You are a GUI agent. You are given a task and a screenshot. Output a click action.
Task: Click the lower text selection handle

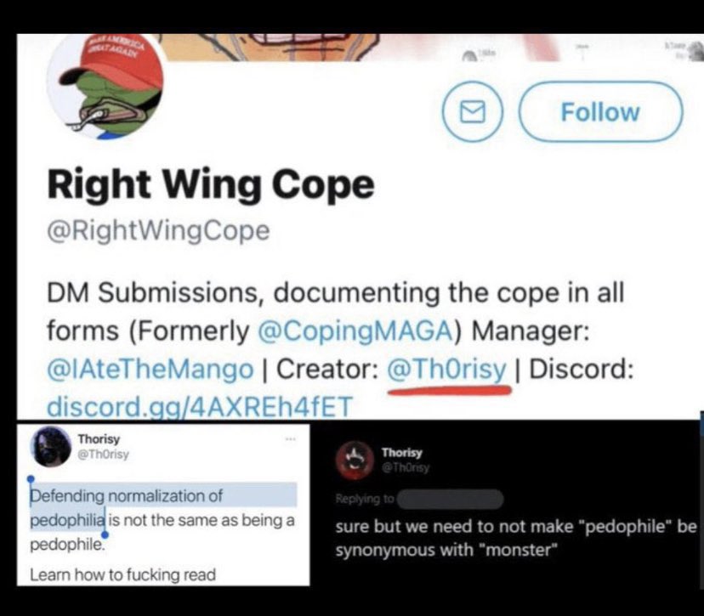pos(105,534)
